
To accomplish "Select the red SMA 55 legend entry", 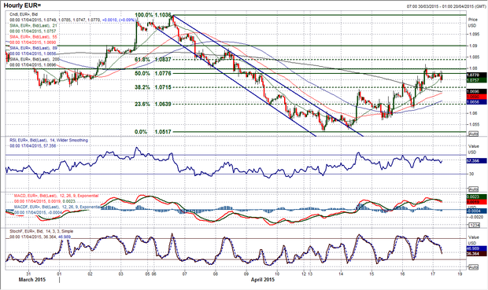I will (x=34, y=37).
